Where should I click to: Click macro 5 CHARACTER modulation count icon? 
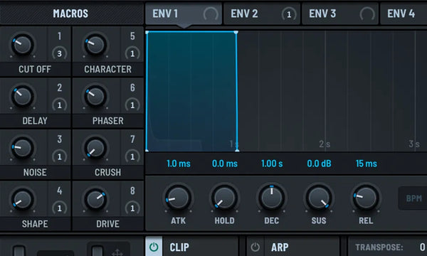pos(132,53)
